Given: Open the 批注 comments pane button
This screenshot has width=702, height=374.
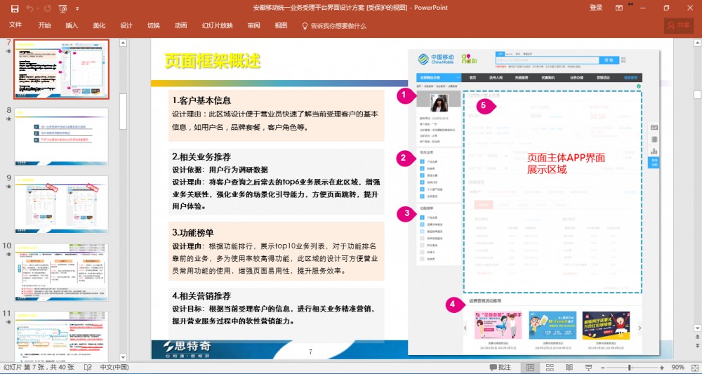Looking at the screenshot, I should (501, 367).
